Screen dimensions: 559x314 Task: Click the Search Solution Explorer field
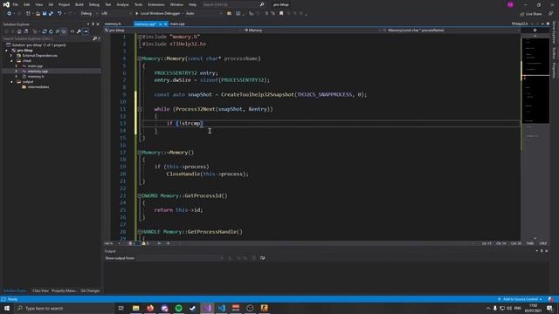coord(47,38)
